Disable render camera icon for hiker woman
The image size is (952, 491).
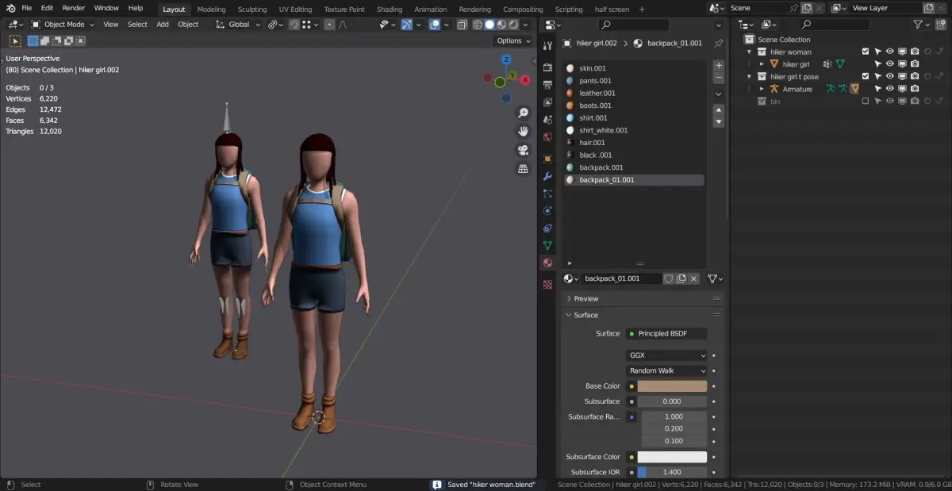click(x=915, y=52)
